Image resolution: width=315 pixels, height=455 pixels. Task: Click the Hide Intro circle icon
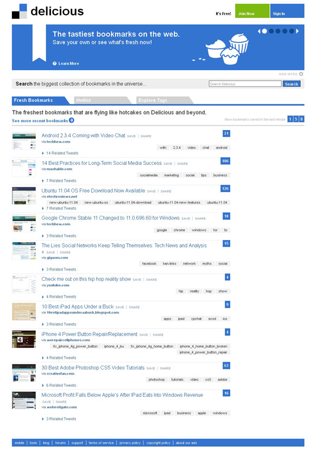tap(301, 74)
